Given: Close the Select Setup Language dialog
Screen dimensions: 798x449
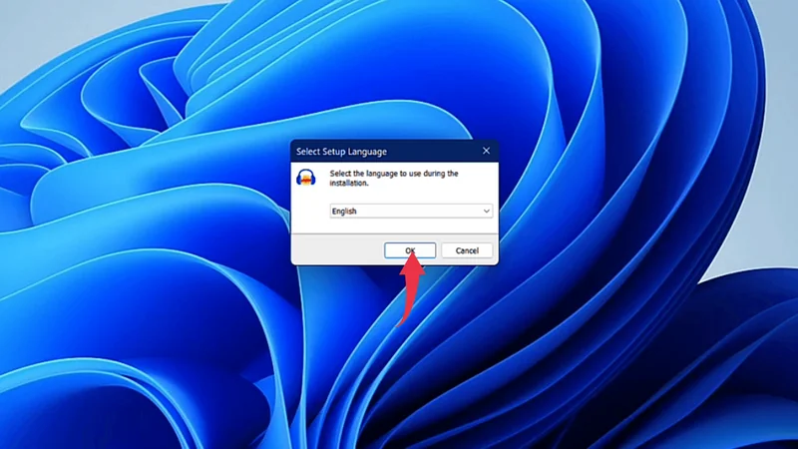Looking at the screenshot, I should (486, 152).
